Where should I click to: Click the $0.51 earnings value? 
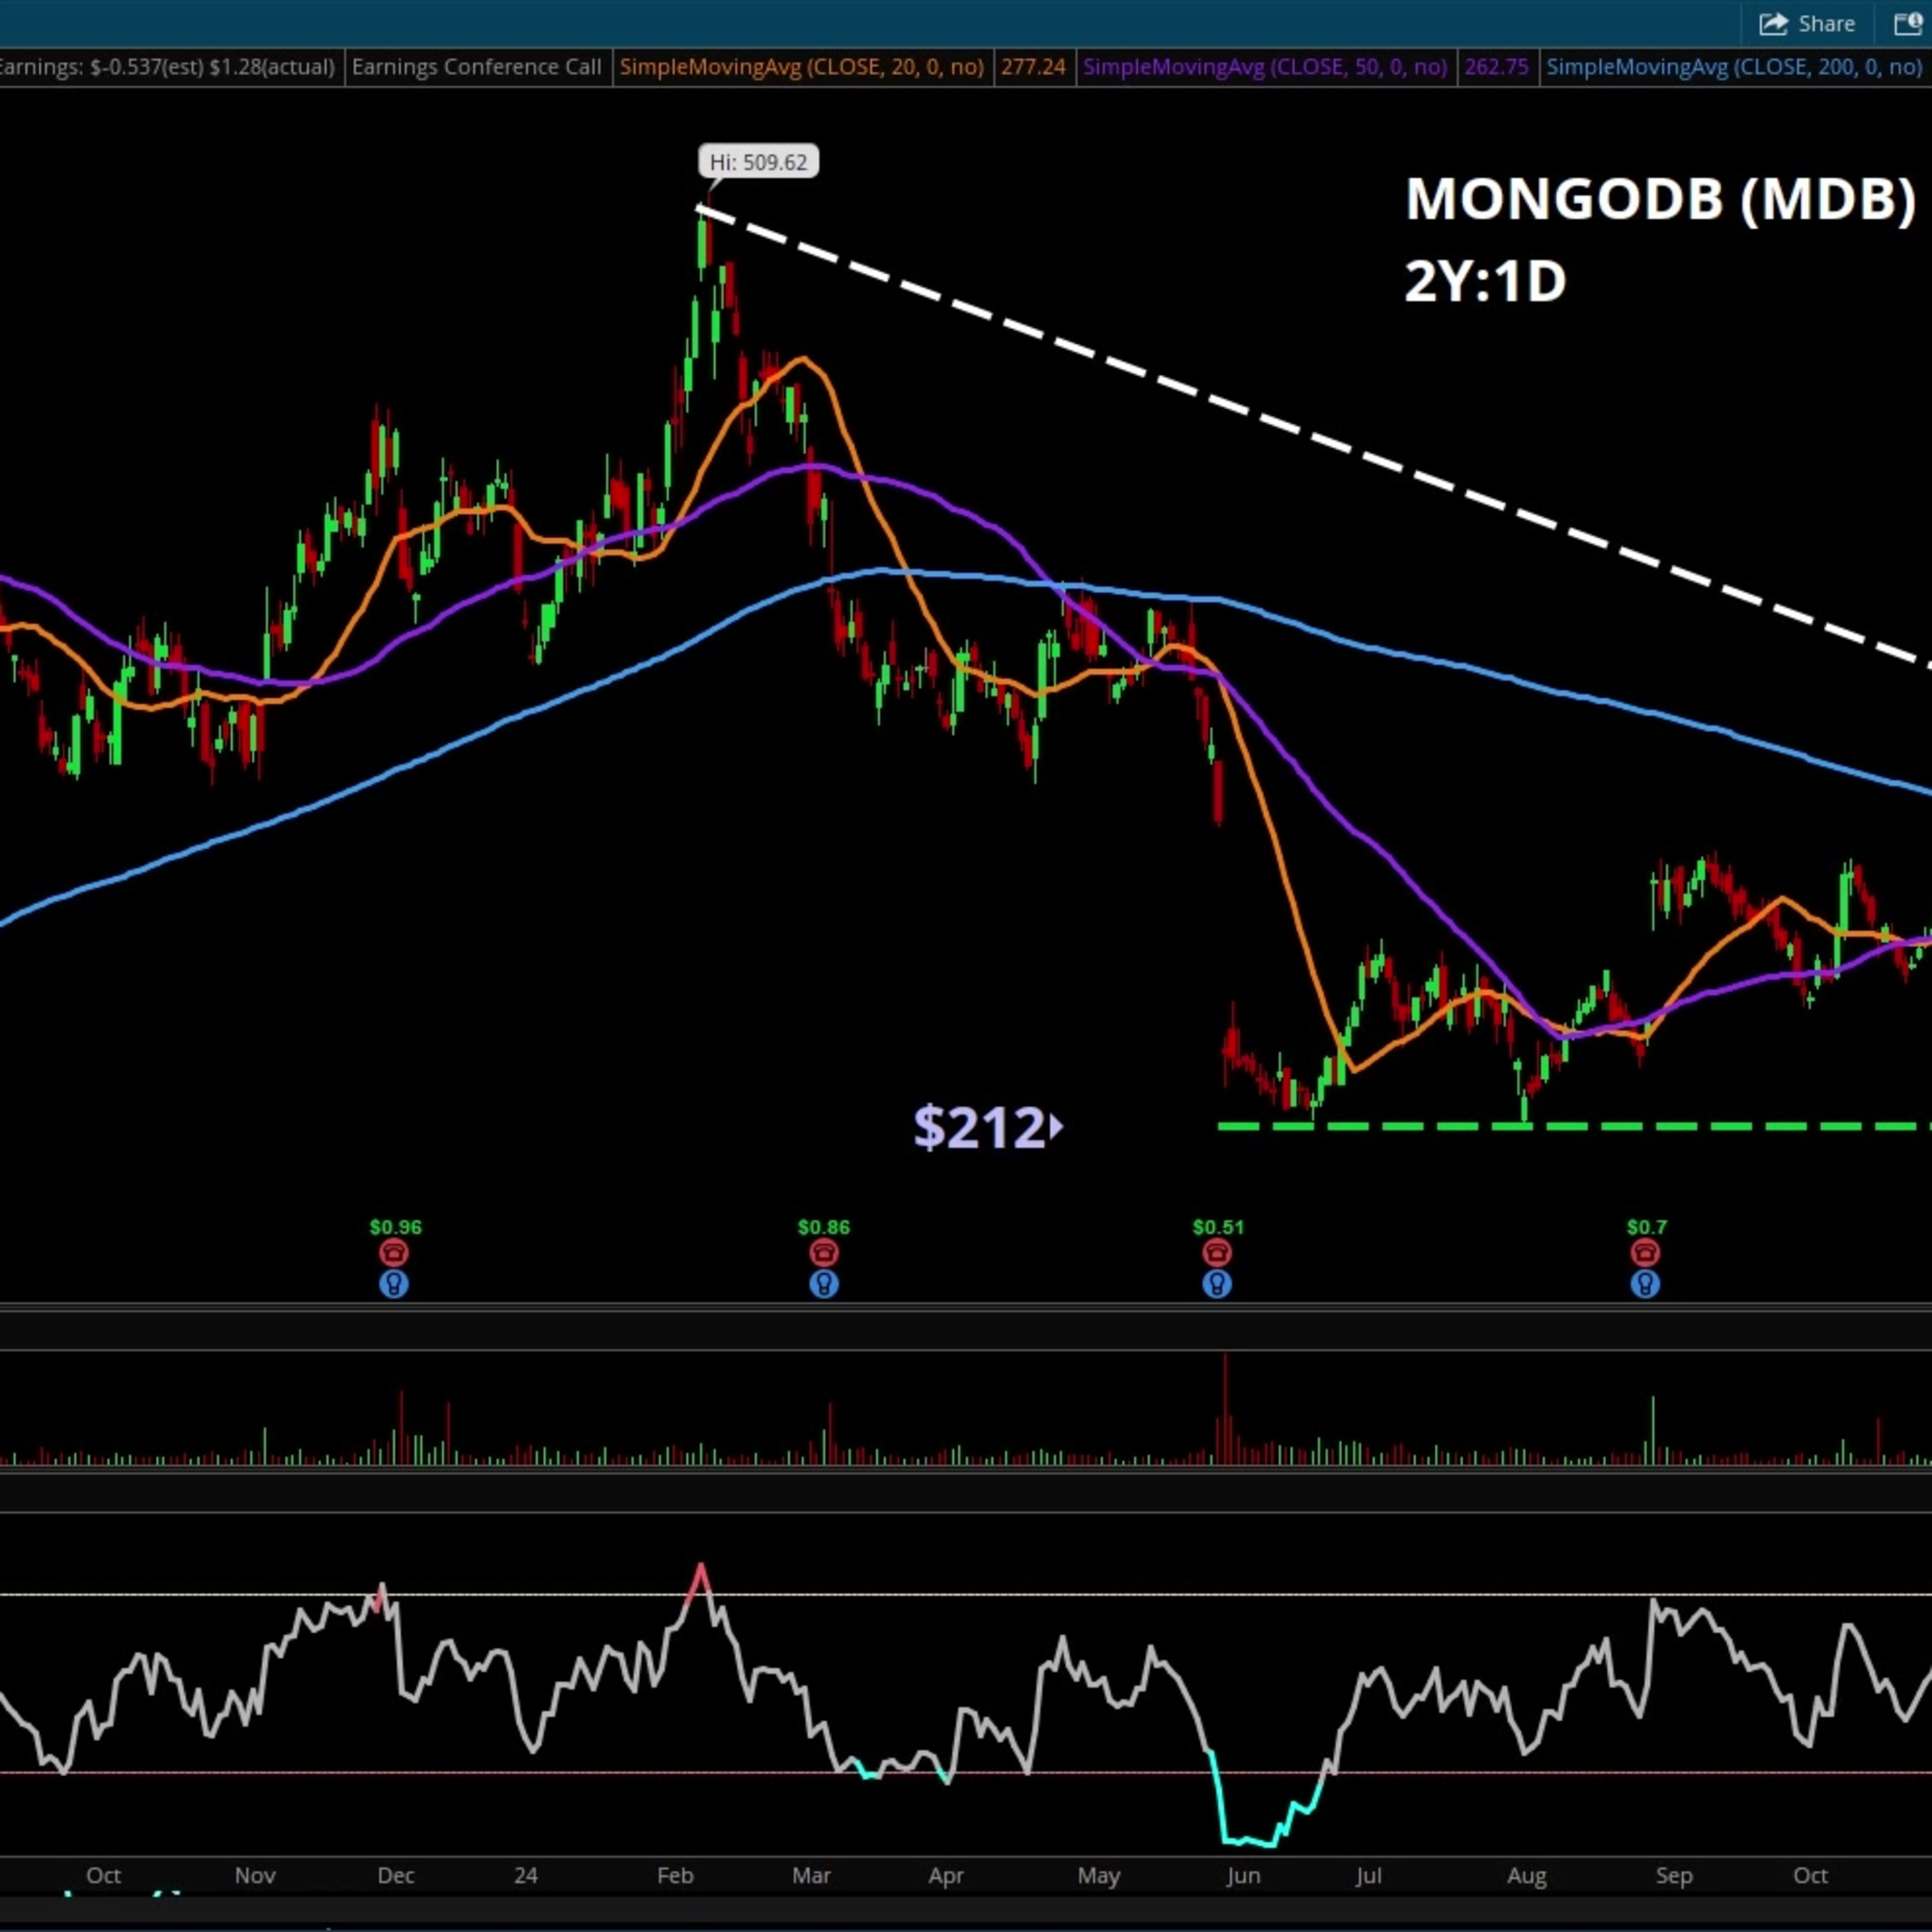tap(1218, 1227)
